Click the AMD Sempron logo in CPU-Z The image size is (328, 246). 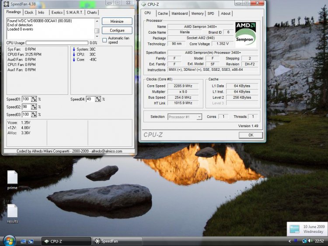tap(246, 35)
